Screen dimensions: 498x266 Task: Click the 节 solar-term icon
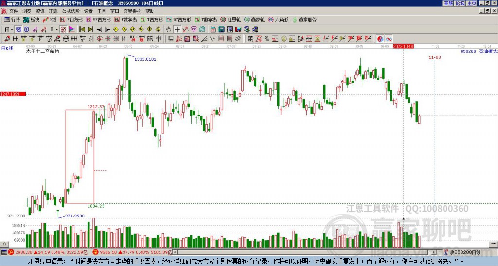tap(194, 30)
